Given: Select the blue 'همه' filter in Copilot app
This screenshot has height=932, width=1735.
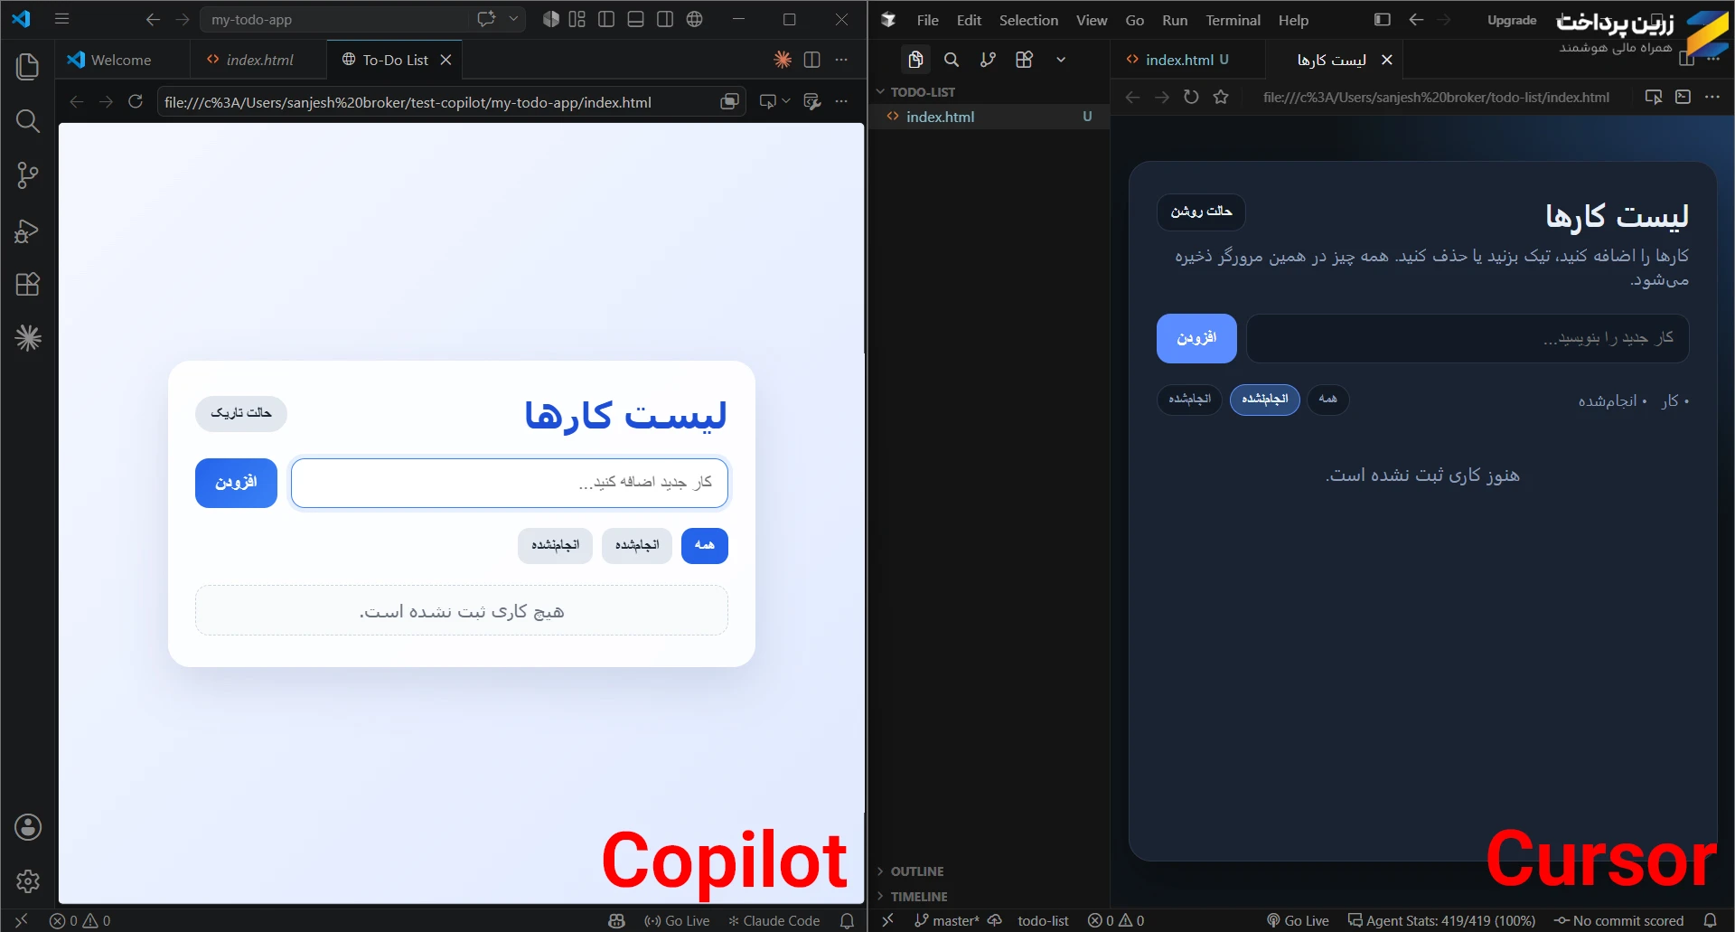Looking at the screenshot, I should click(x=705, y=545).
